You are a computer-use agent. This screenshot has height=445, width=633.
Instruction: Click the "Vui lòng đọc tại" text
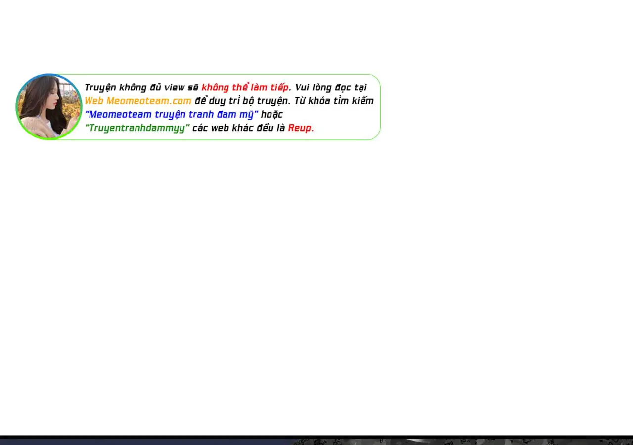pos(331,88)
